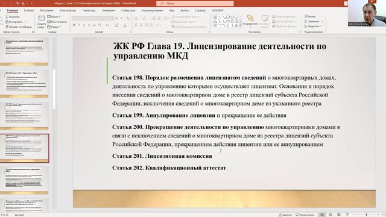This screenshot has height=217, width=386.
Task: Toggle italic formatting
Action: pos(79,25)
